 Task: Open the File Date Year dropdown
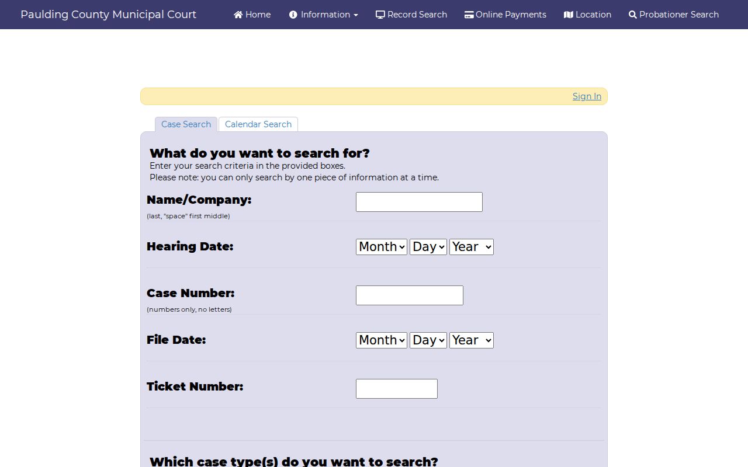tap(472, 340)
